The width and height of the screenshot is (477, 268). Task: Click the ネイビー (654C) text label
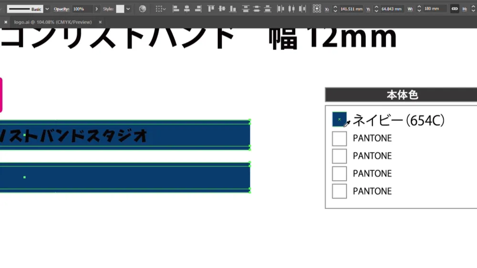(398, 120)
